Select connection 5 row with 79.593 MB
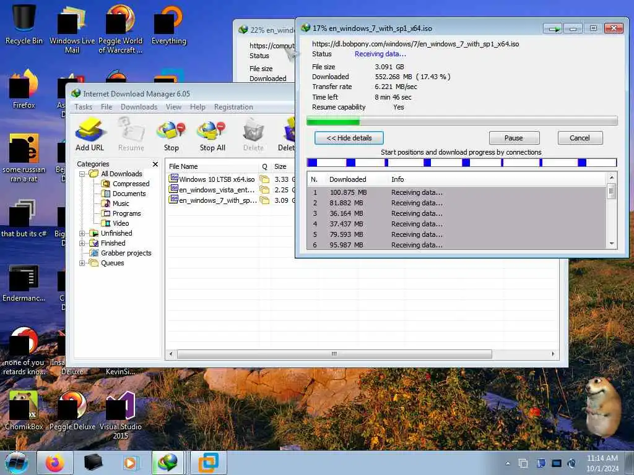The image size is (634, 475). (x=457, y=234)
